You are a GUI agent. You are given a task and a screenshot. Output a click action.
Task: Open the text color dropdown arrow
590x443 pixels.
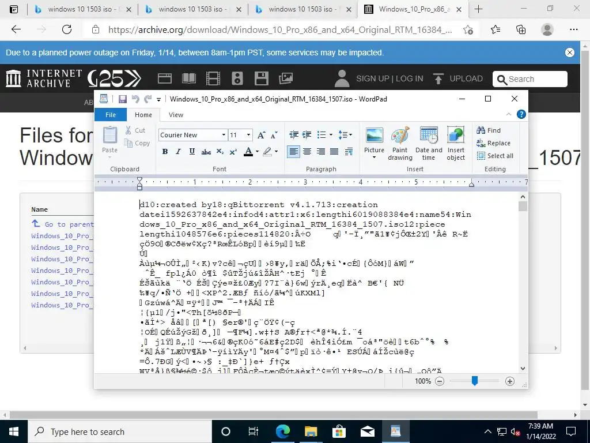tap(258, 152)
